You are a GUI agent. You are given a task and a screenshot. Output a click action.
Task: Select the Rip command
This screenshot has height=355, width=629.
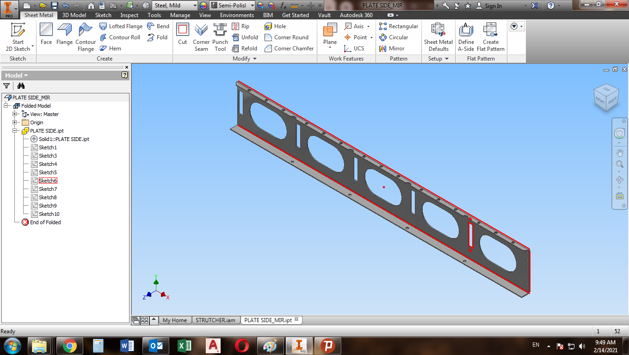click(240, 26)
